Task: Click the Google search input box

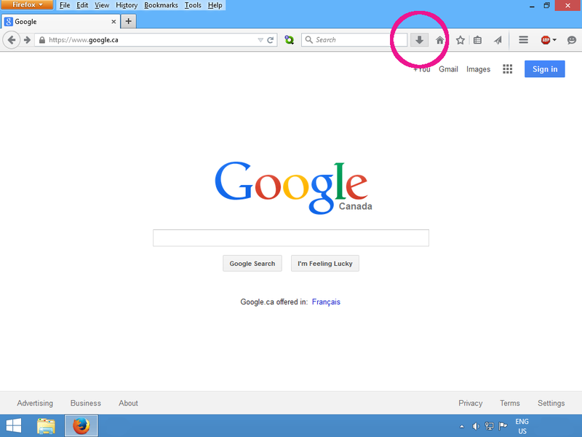Action: click(290, 238)
